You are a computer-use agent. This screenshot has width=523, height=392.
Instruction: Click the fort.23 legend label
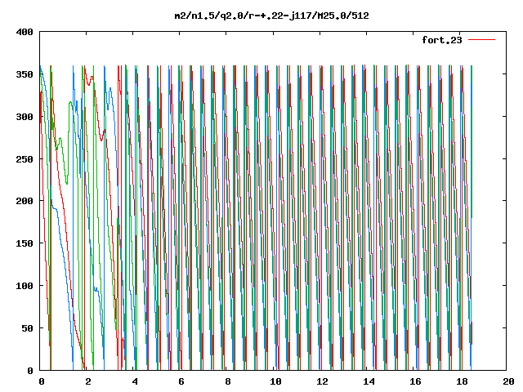pos(442,40)
